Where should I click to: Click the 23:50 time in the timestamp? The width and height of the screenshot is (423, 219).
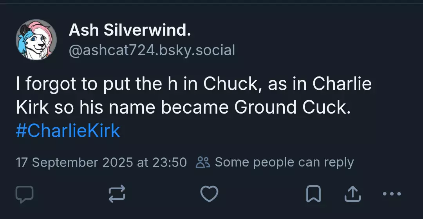pos(170,162)
